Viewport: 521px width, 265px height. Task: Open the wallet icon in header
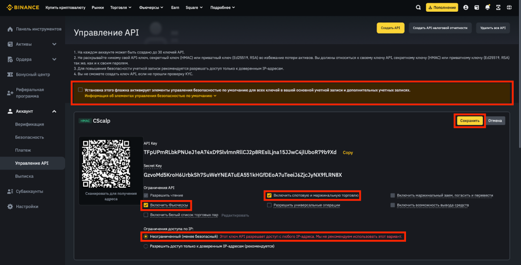pyautogui.click(x=476, y=7)
